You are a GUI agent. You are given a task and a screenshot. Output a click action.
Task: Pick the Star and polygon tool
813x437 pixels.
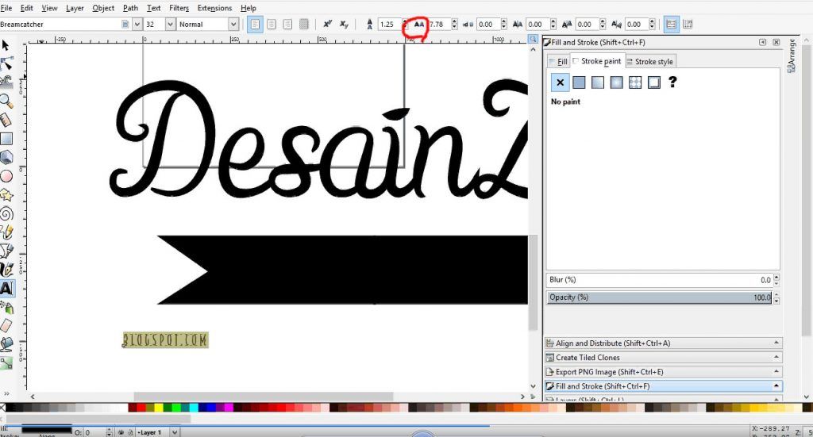6,194
